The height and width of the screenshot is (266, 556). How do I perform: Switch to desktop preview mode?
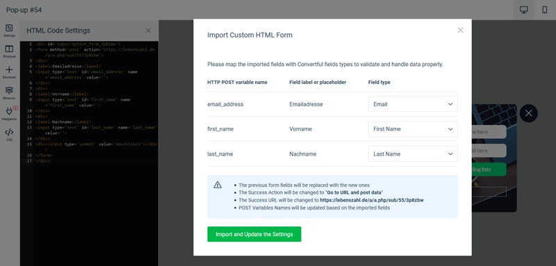tap(524, 10)
